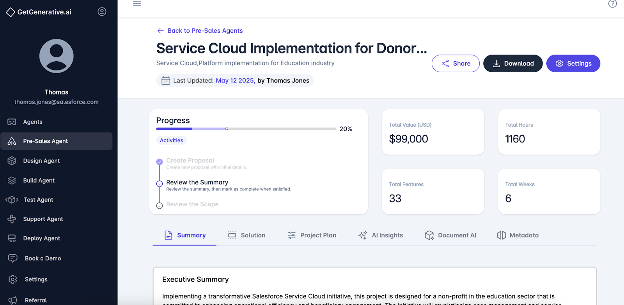Open the purple Settings button

pyautogui.click(x=573, y=64)
